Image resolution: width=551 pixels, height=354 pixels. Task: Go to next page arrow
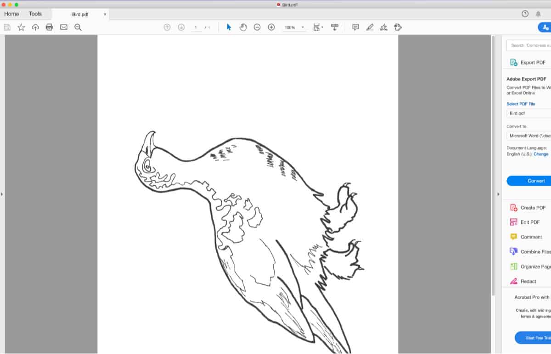pos(181,28)
